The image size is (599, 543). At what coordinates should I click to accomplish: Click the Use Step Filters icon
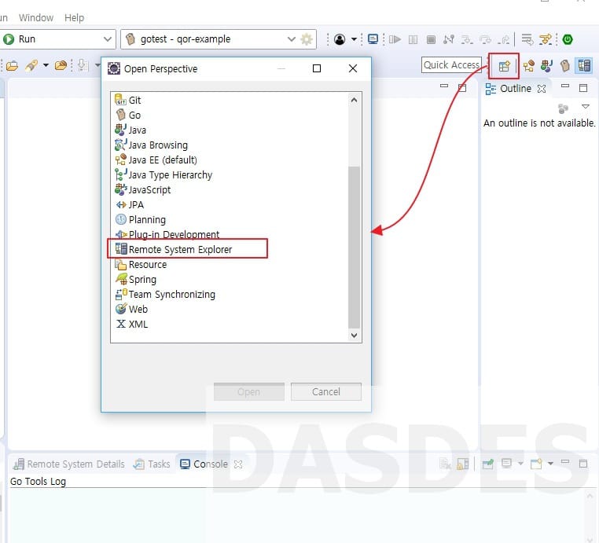coord(546,39)
